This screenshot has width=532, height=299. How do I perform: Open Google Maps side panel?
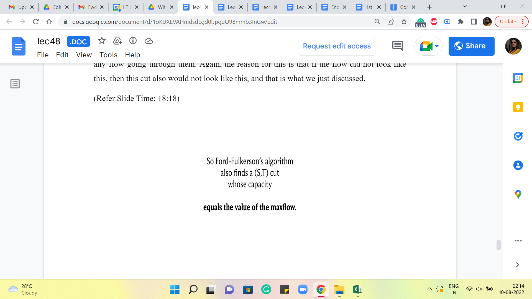pos(518,194)
